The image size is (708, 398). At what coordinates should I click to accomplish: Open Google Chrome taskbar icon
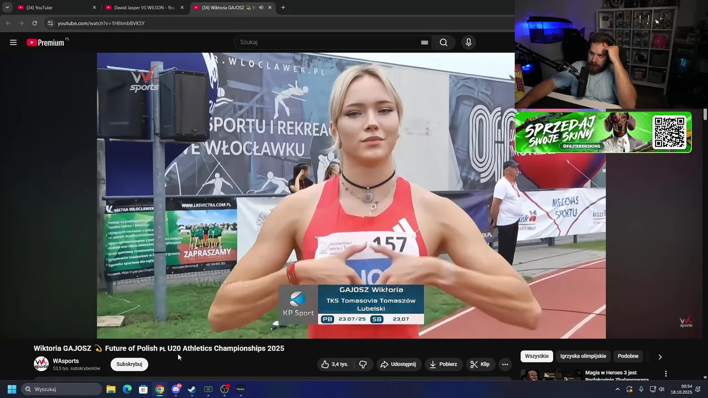pos(159,389)
